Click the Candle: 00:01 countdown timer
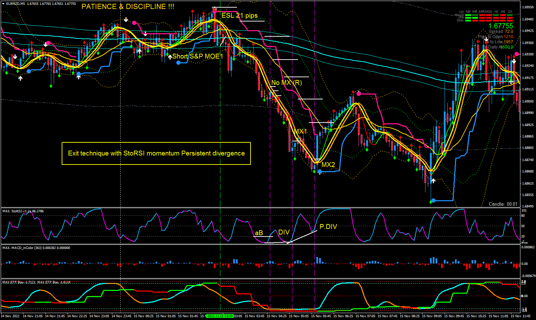 tap(503, 204)
